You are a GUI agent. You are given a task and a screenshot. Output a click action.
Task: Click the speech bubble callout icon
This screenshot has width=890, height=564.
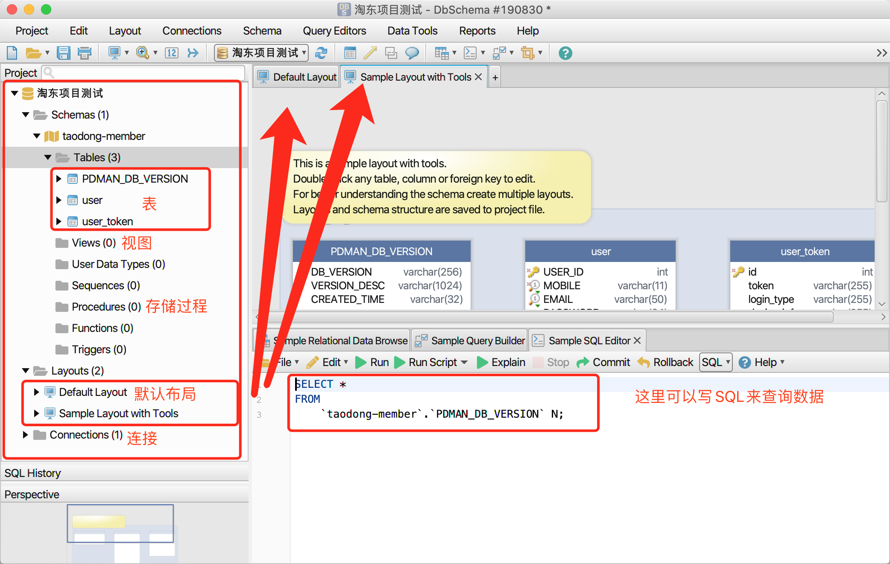(412, 53)
